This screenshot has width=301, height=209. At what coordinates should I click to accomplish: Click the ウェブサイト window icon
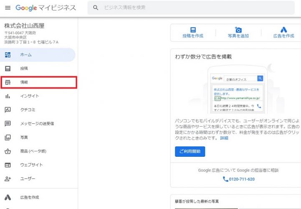click(x=8, y=165)
